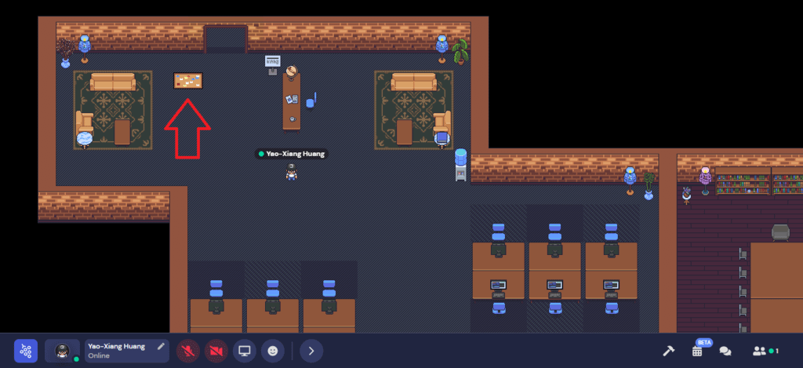Screen dimensions: 803x368
Task: Click the coffee table on the left rug
Action: pos(122,132)
